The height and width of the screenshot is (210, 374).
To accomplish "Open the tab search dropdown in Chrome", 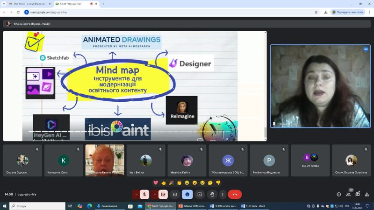I will coord(4,4).
